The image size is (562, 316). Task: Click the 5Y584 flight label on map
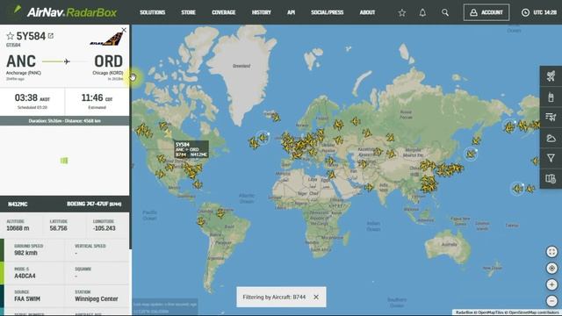(x=191, y=149)
